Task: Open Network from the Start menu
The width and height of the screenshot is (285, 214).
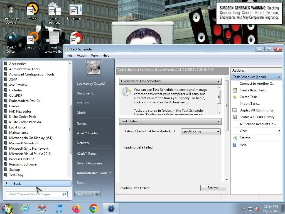Action: tap(83, 143)
